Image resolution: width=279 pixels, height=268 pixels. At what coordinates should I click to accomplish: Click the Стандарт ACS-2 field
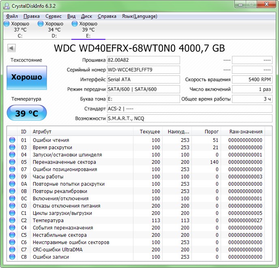pos(190,109)
